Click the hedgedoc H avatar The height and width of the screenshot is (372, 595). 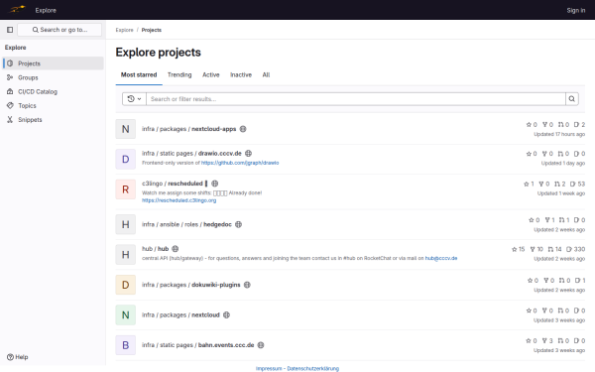click(x=126, y=224)
